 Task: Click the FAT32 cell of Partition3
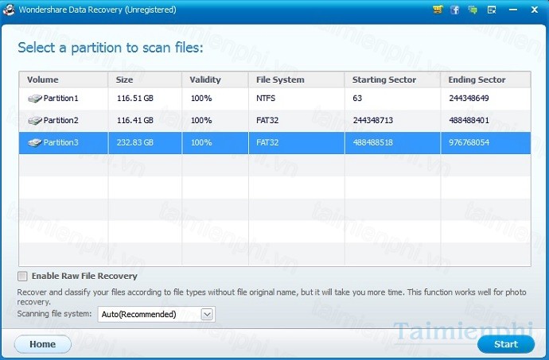267,142
